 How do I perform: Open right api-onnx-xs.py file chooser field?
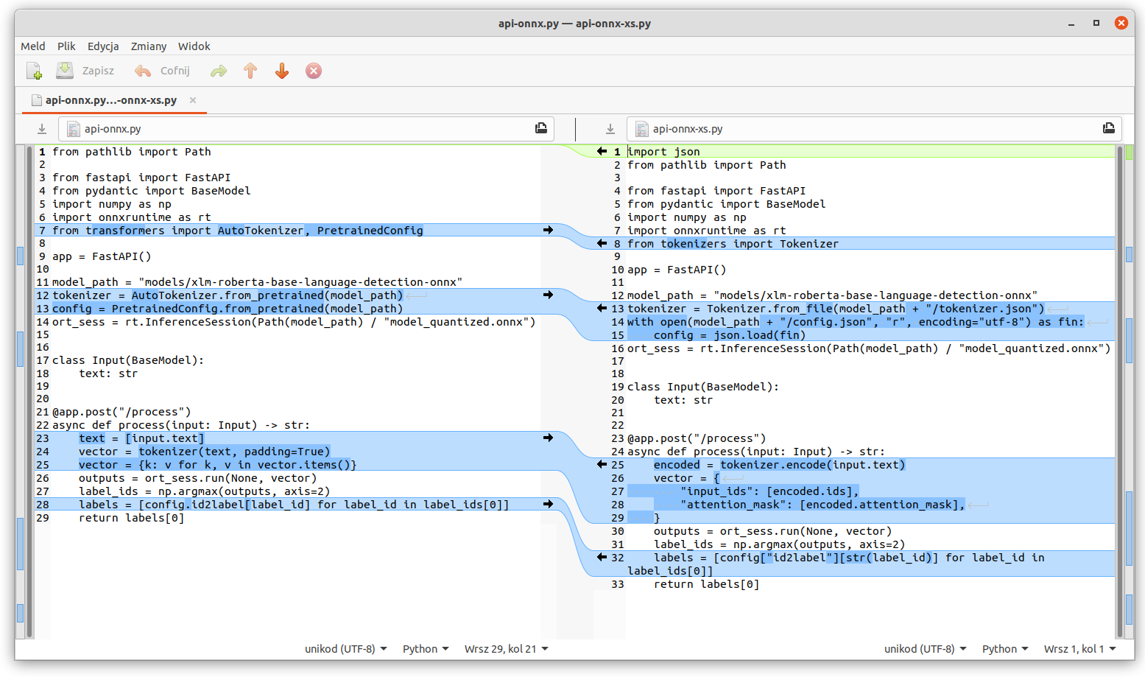(875, 129)
